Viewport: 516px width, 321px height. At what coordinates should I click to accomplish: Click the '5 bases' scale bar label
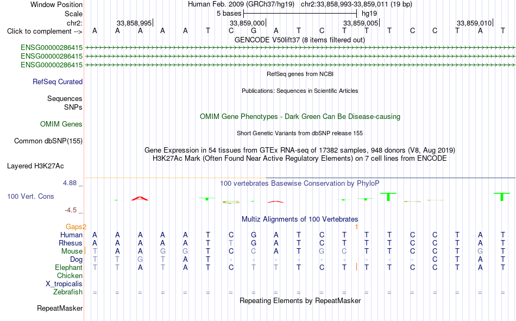coord(229,14)
